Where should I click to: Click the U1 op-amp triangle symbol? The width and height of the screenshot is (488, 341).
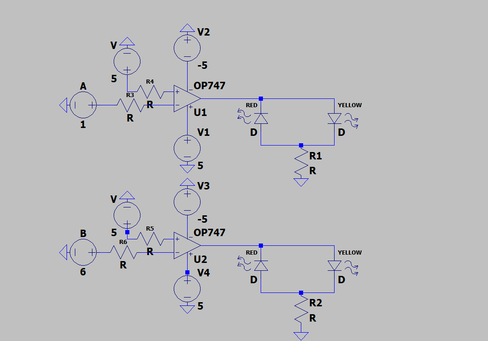(x=187, y=98)
